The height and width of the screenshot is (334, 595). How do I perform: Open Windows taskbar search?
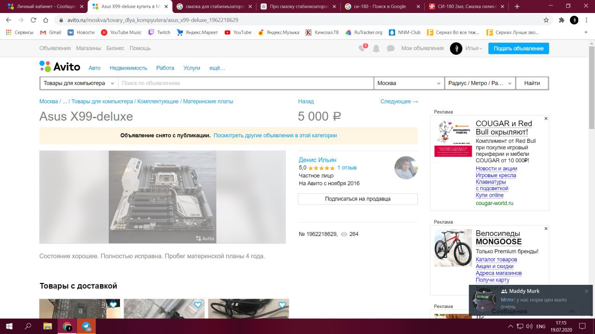pos(28,326)
